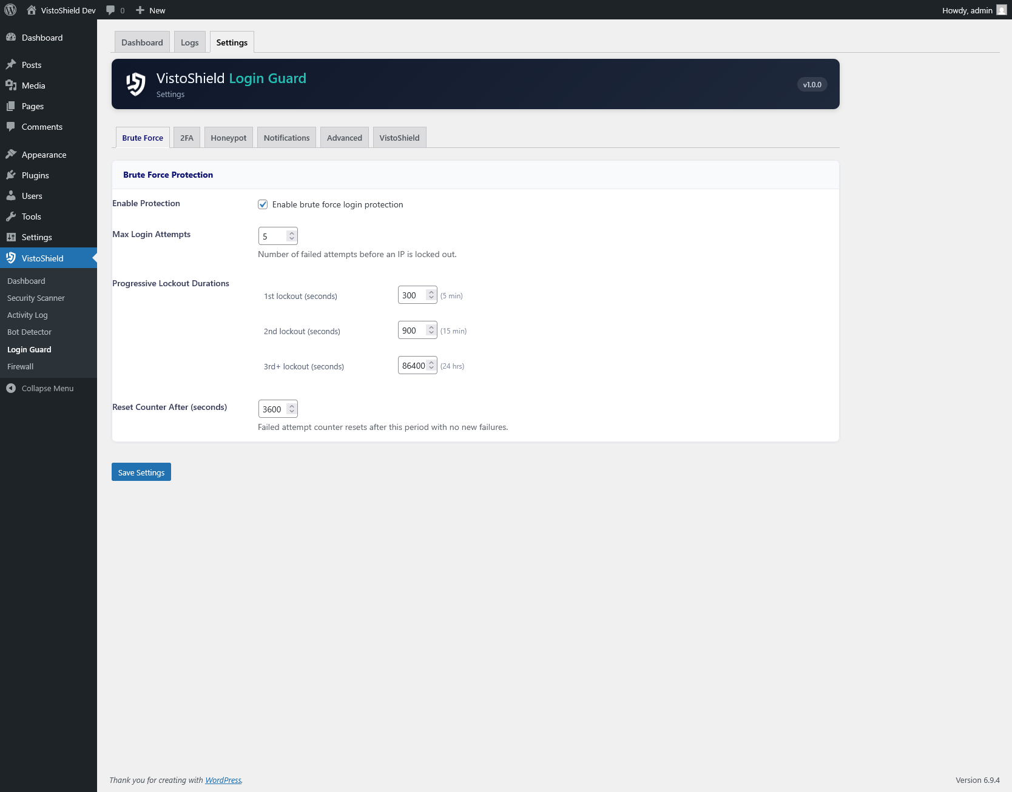Collapse the admin sidebar menu
The height and width of the screenshot is (792, 1012).
(40, 388)
